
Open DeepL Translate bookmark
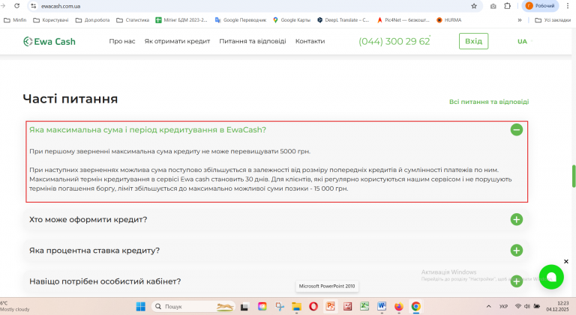pos(343,20)
